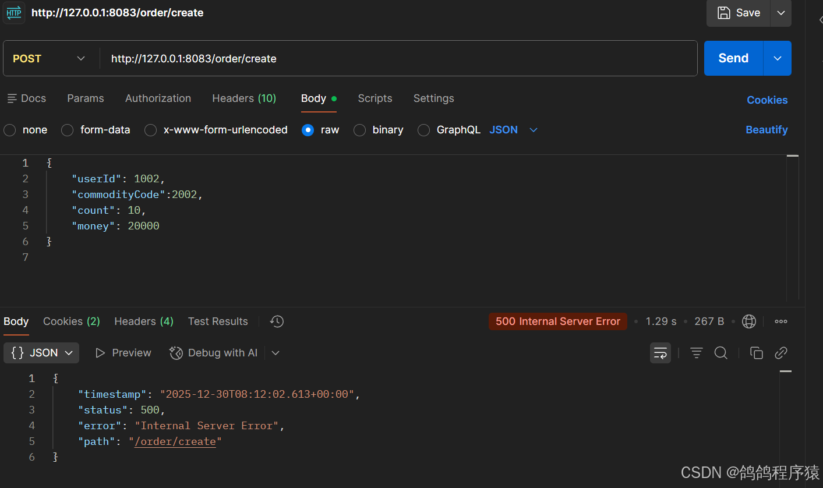The image size is (823, 488).
Task: Click the Debug with AI icon
Action: 176,353
